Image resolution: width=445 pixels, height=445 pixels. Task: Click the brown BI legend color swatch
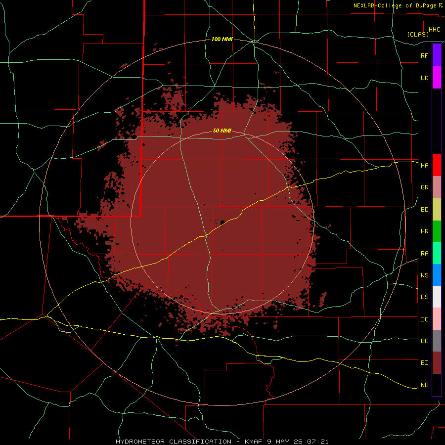(437, 363)
